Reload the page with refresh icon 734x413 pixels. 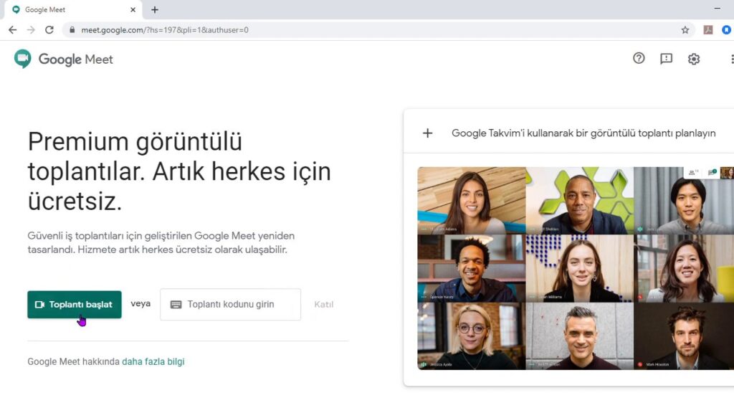point(49,30)
